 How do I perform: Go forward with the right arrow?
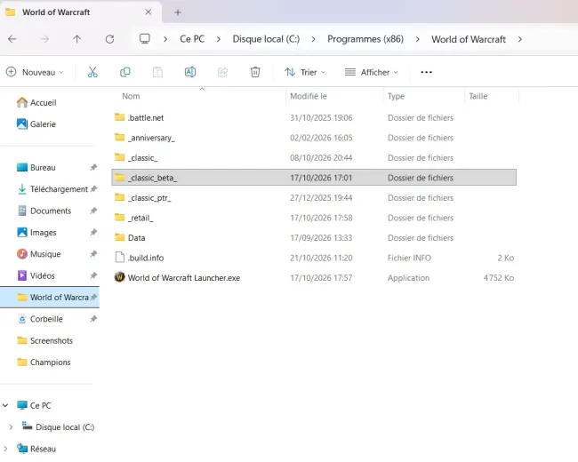pos(44,39)
